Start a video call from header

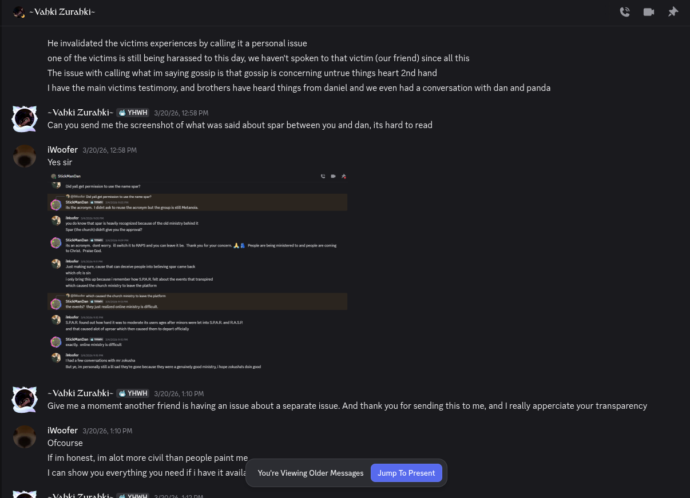[x=649, y=12]
